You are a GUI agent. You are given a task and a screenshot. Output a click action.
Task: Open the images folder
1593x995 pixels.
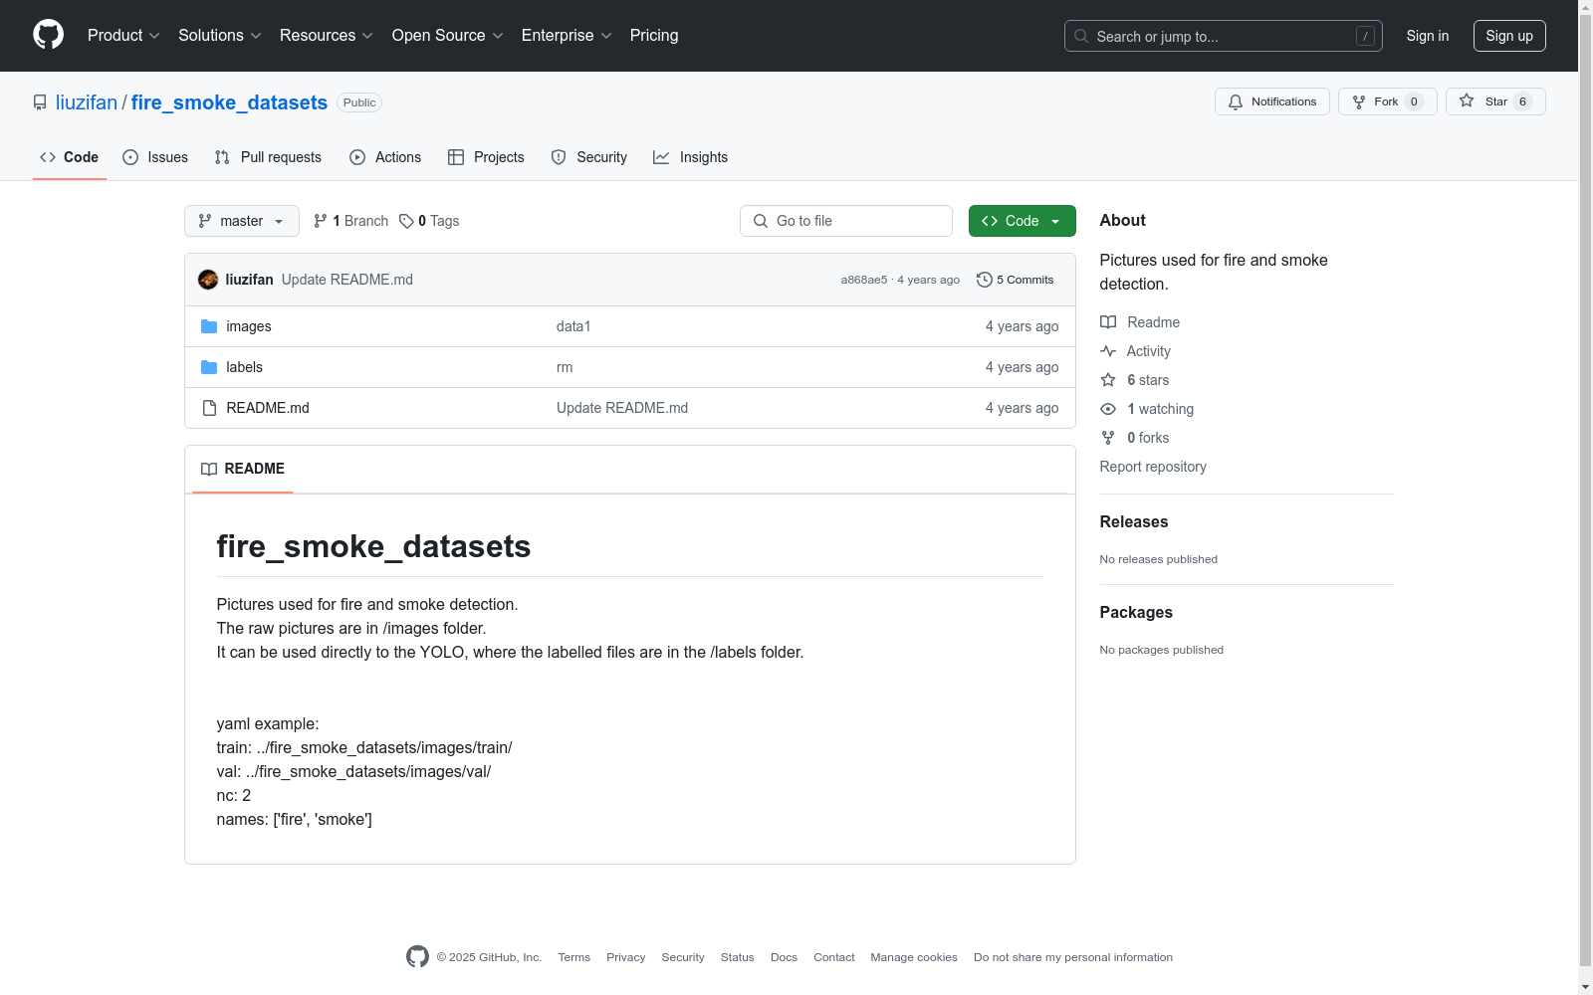(249, 326)
